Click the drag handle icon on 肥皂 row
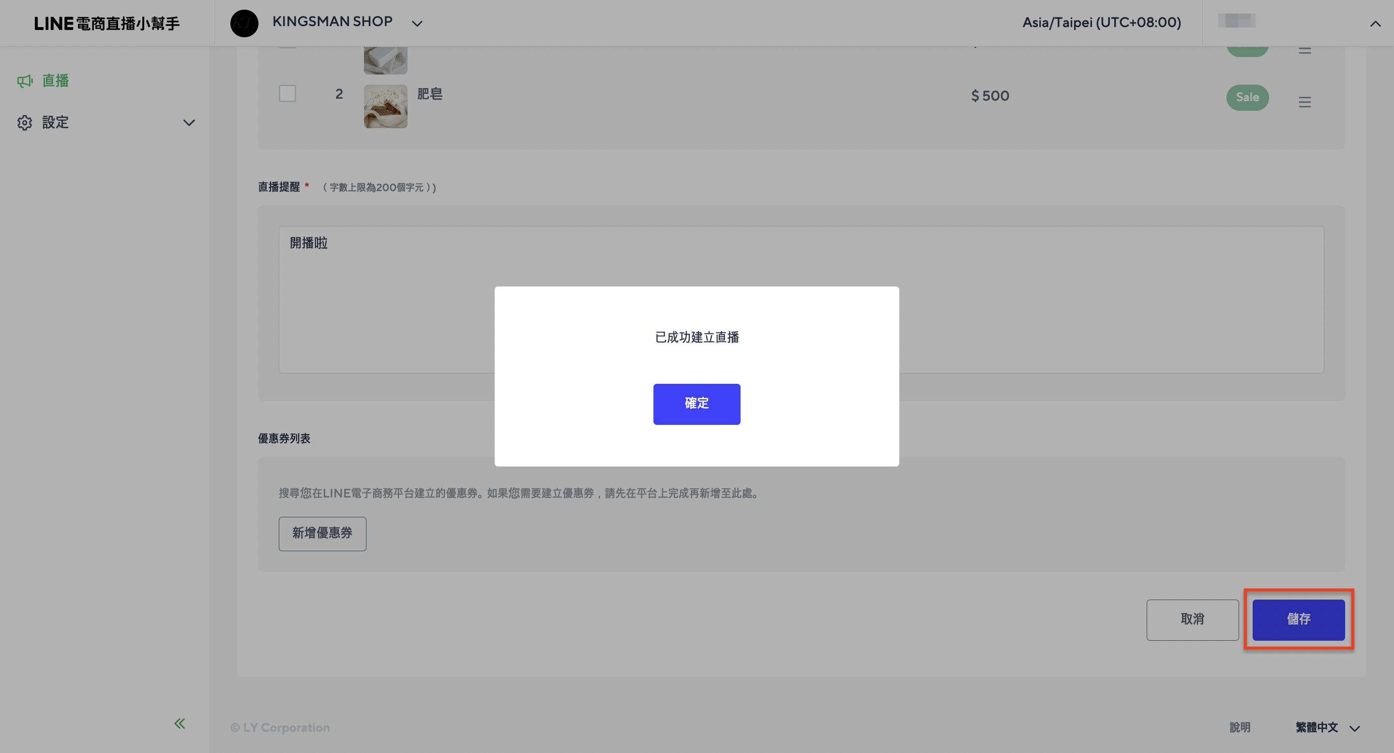The width and height of the screenshot is (1394, 753). [1304, 102]
